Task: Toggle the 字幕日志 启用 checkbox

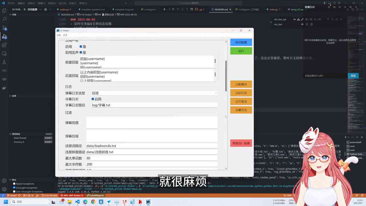Action: pyautogui.click(x=93, y=99)
